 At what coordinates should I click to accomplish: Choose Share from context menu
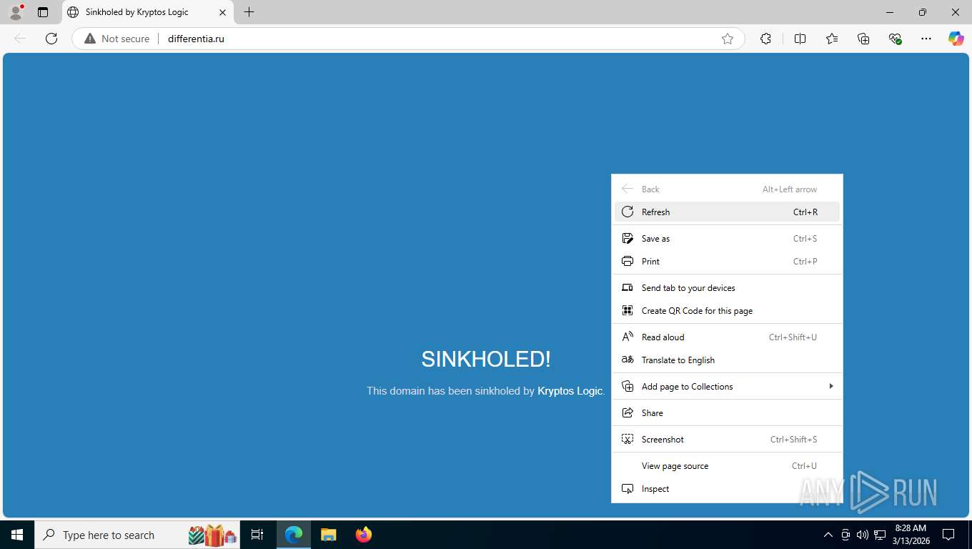click(727, 412)
